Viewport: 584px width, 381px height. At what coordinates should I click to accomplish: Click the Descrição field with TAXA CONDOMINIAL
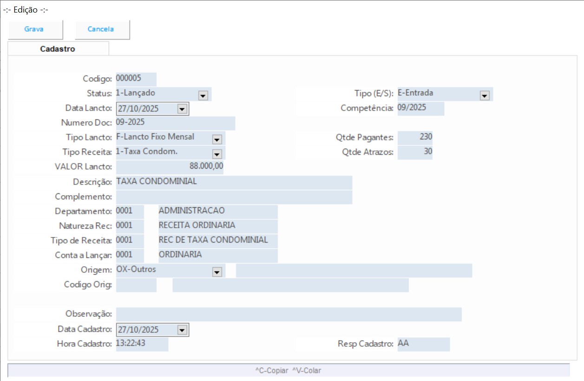(x=234, y=183)
